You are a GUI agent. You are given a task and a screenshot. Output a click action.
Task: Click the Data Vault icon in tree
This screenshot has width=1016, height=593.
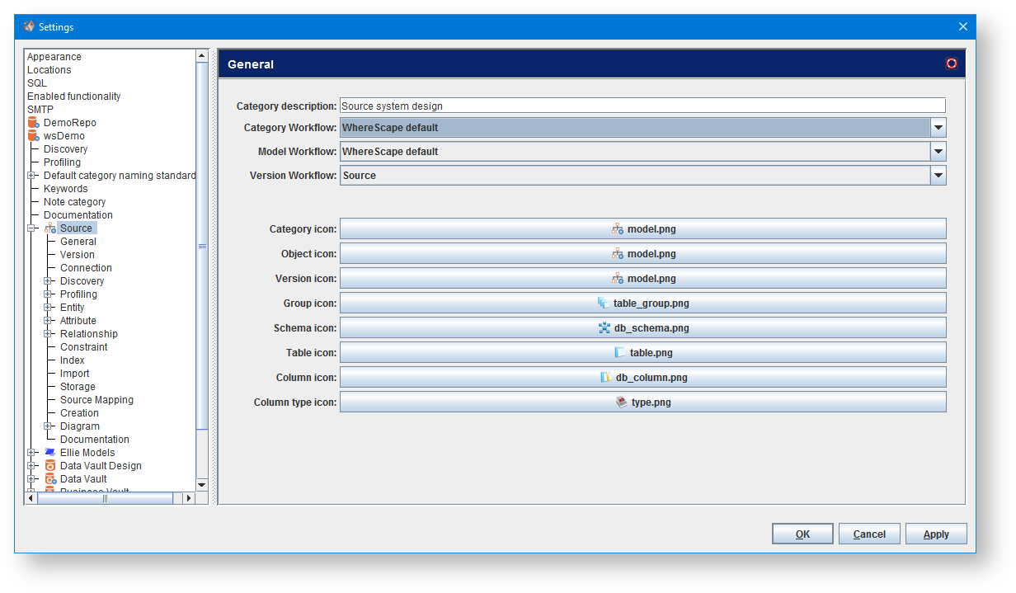(x=49, y=479)
